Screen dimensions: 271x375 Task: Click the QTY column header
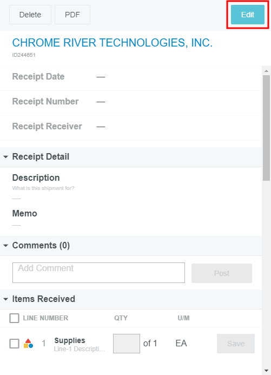pos(121,318)
